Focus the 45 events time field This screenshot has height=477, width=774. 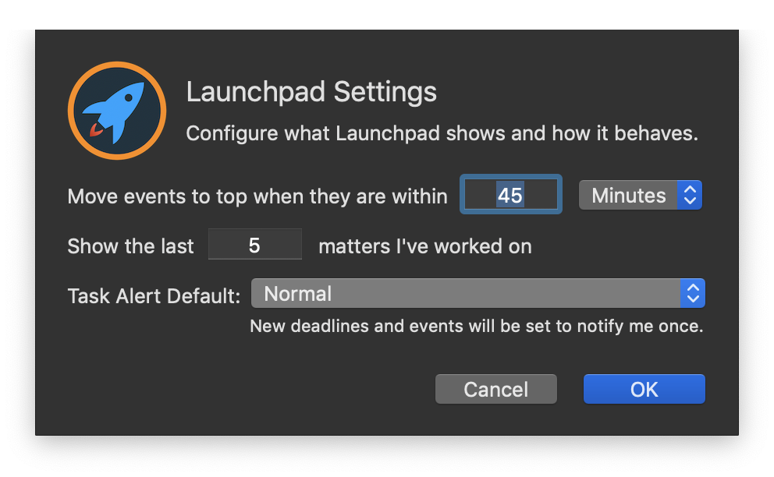click(511, 195)
